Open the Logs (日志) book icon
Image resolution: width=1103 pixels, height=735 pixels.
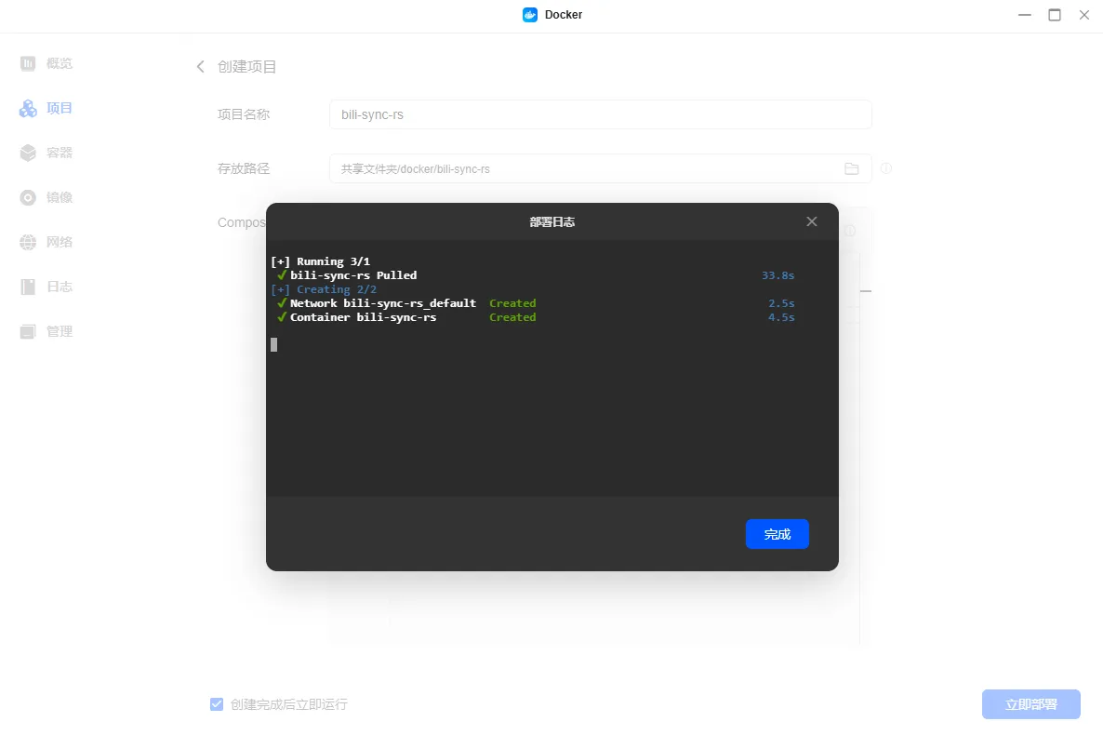28,287
